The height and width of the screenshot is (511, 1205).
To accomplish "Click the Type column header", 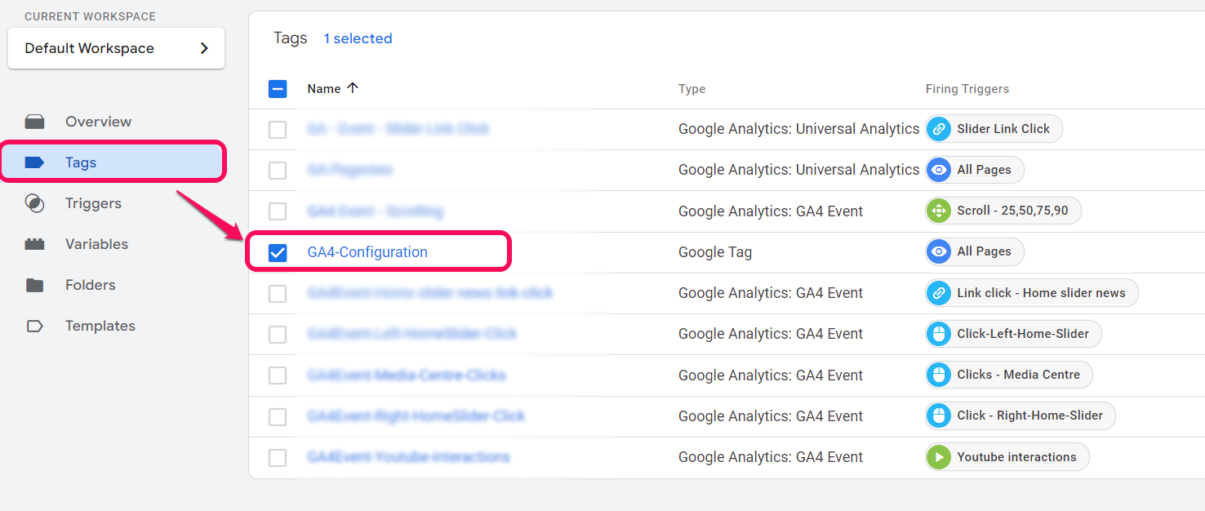I will pyautogui.click(x=691, y=89).
